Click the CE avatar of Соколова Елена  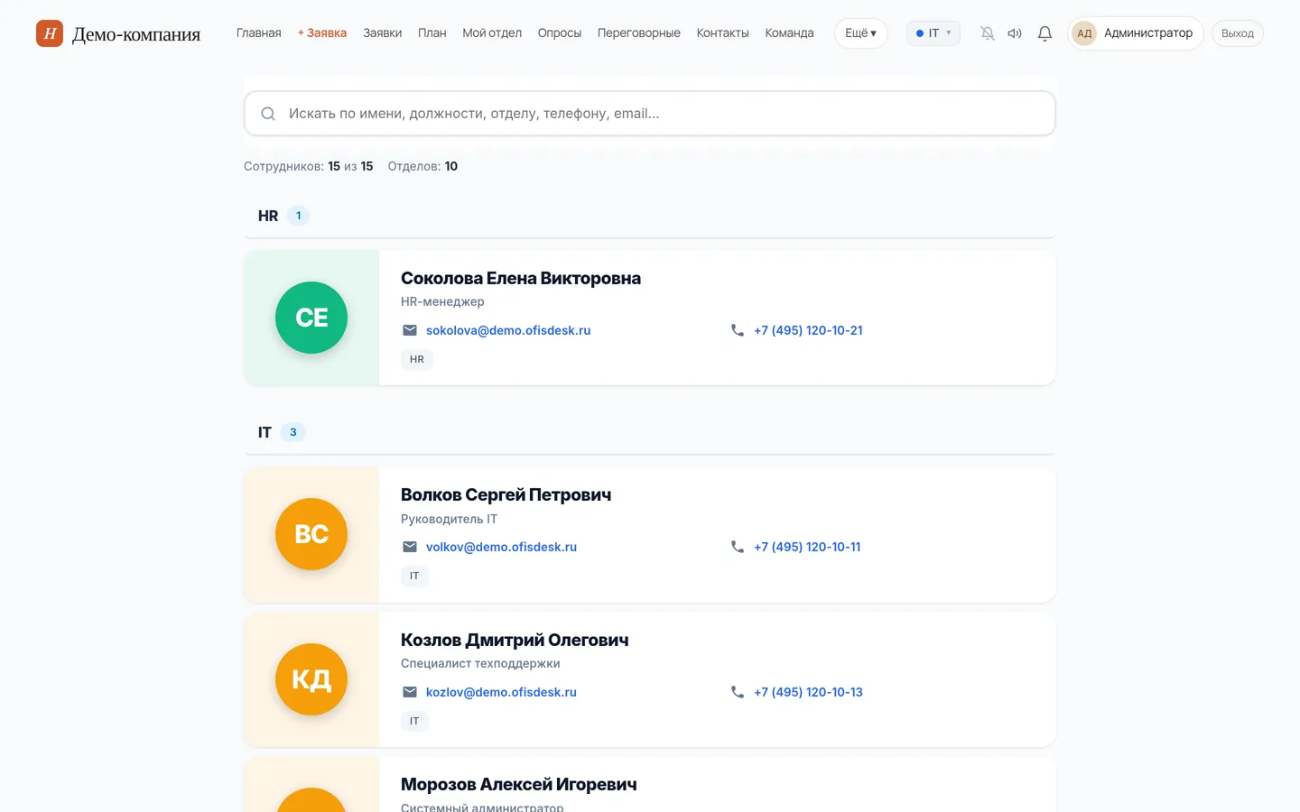[x=311, y=318]
